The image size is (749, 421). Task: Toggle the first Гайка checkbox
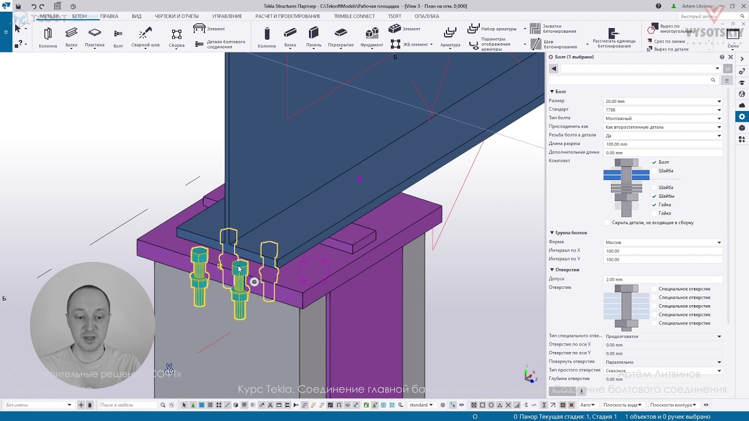tap(654, 205)
